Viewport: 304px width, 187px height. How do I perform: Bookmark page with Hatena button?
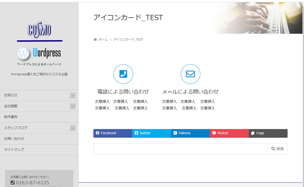click(x=190, y=133)
